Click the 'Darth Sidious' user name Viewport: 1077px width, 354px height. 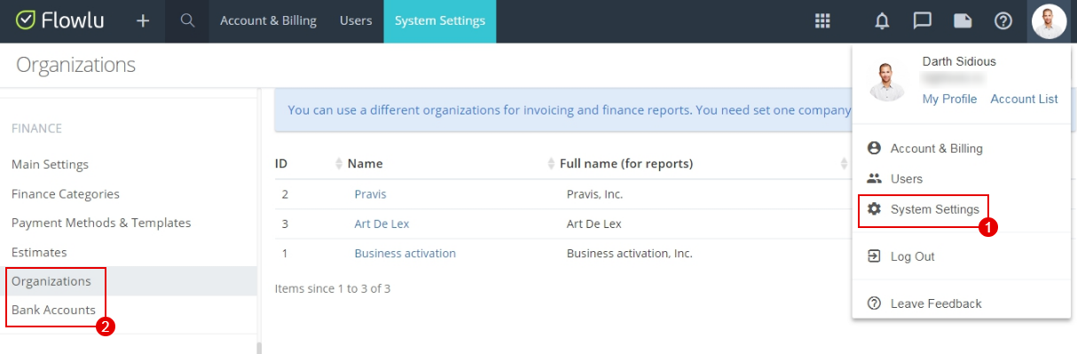tap(959, 61)
